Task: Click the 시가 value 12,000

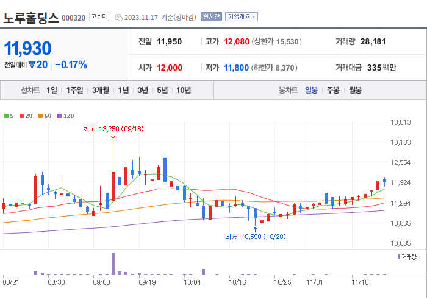Action: click(x=170, y=68)
